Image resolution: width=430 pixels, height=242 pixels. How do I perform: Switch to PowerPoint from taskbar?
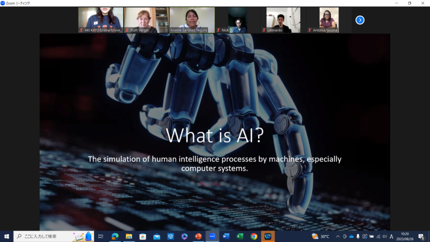[198, 236]
